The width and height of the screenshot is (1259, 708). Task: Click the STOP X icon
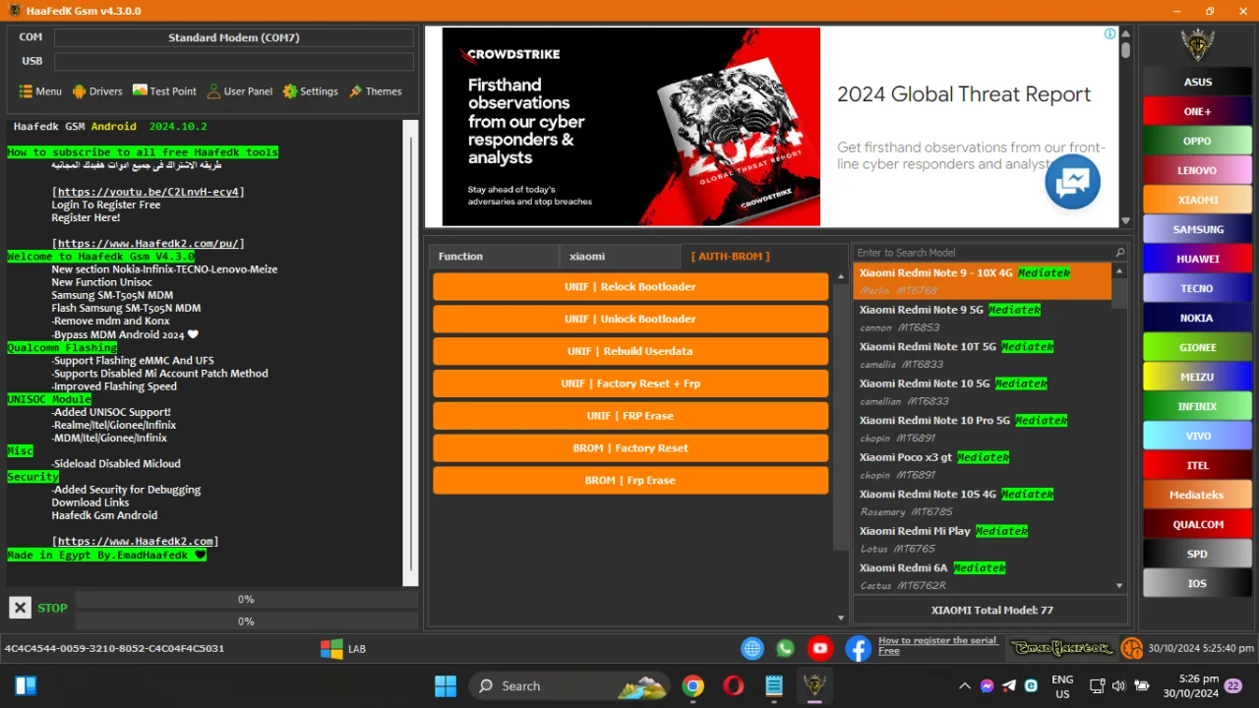pyautogui.click(x=20, y=608)
